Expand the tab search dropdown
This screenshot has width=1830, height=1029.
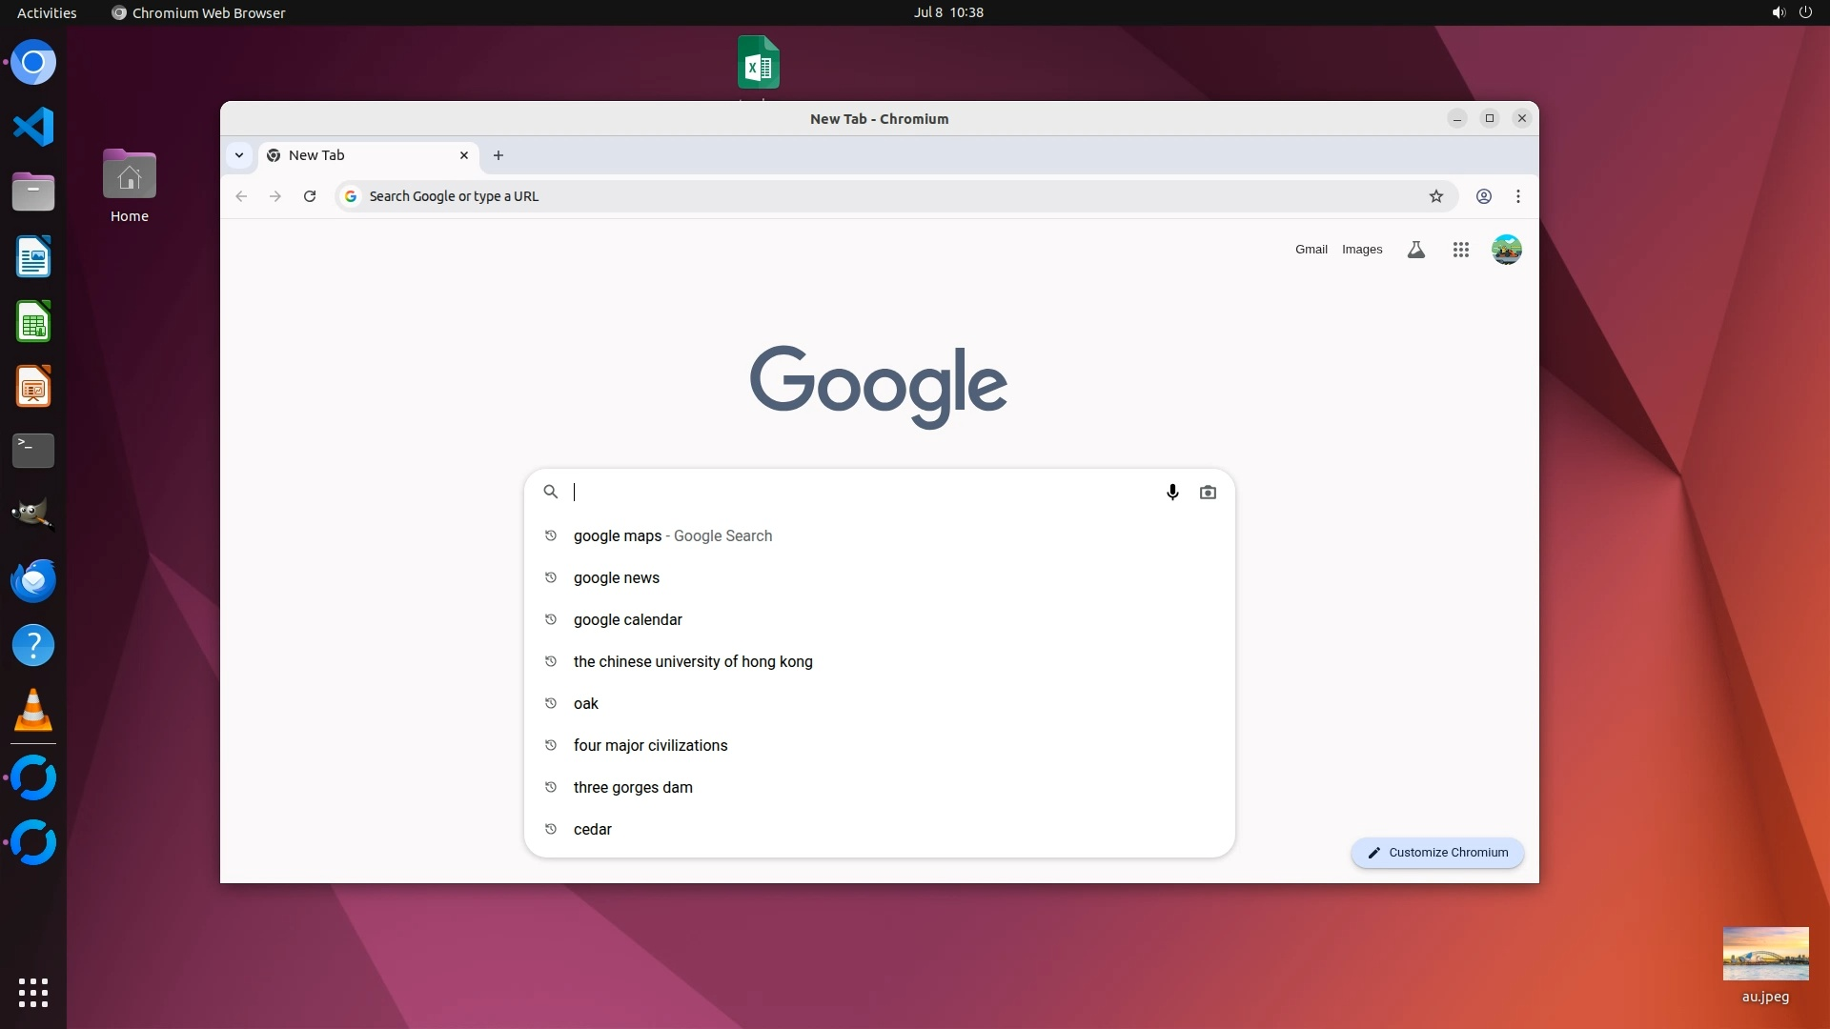pos(239,155)
